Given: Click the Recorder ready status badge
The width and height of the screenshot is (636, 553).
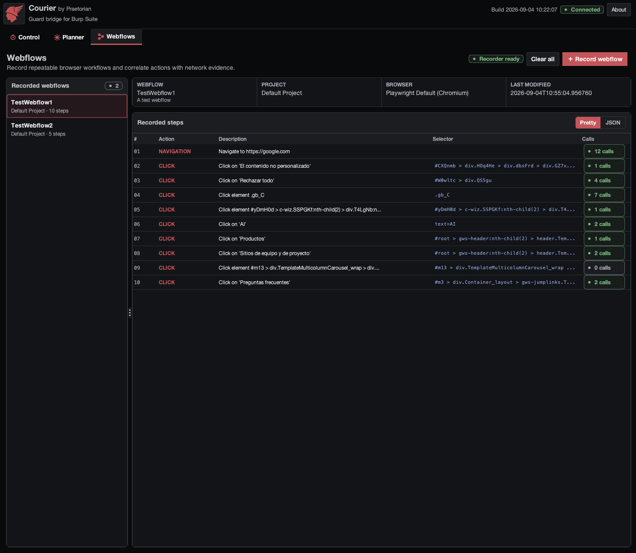Looking at the screenshot, I should click(496, 59).
